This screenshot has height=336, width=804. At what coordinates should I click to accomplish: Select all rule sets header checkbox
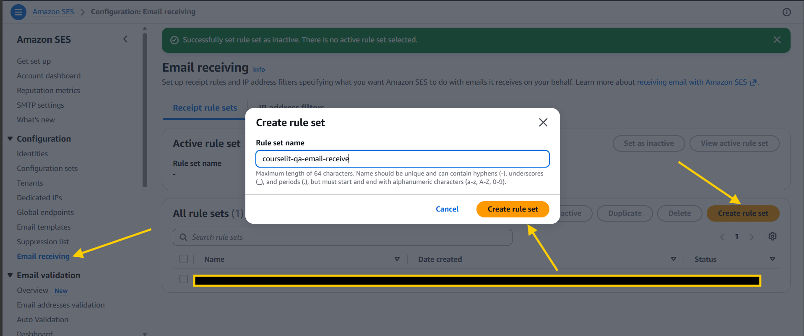pos(184,259)
